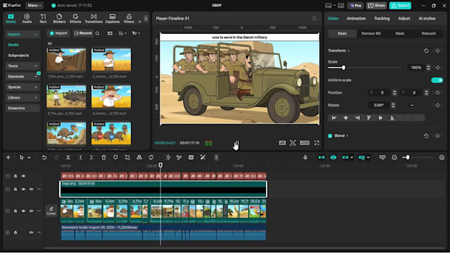Click the Share button
The width and height of the screenshot is (450, 253).
tap(377, 5)
